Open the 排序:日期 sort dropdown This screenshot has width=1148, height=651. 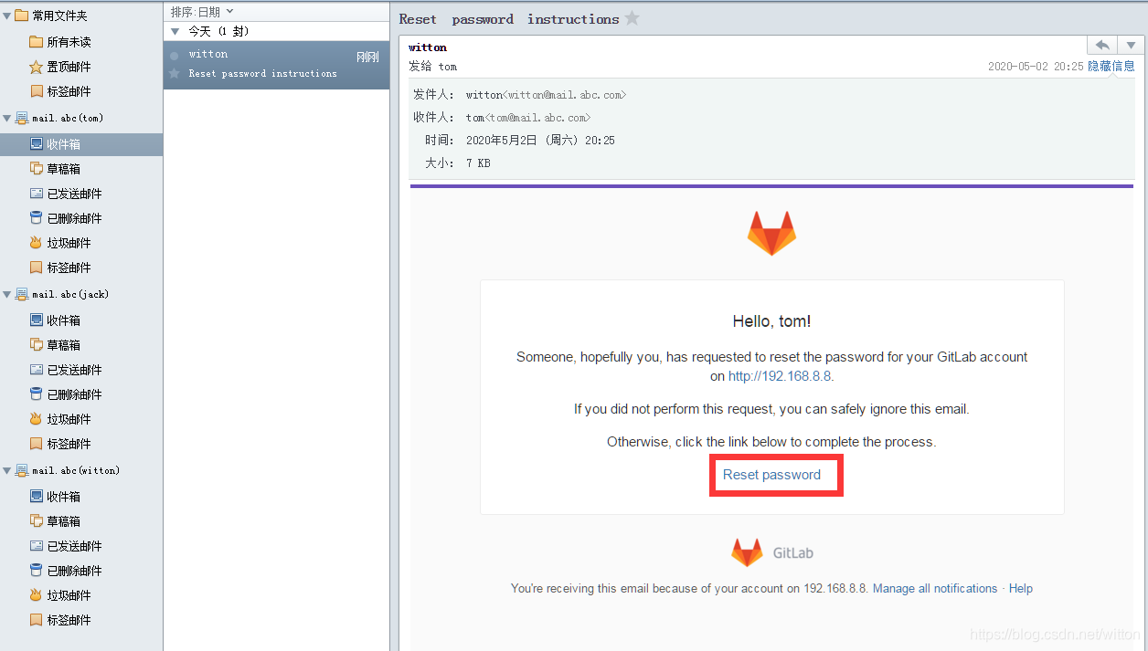202,11
